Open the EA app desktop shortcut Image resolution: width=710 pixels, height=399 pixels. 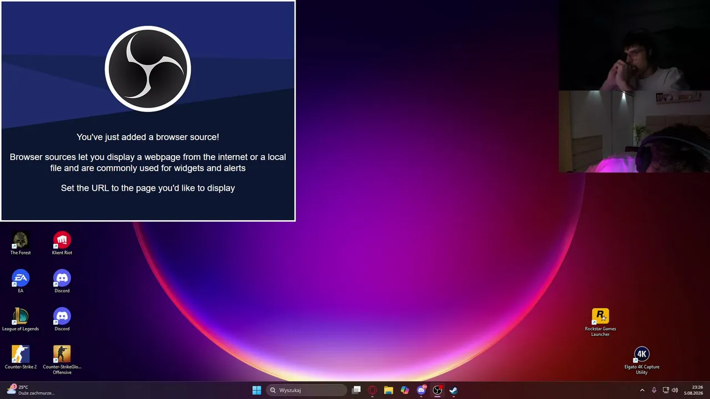pos(21,282)
